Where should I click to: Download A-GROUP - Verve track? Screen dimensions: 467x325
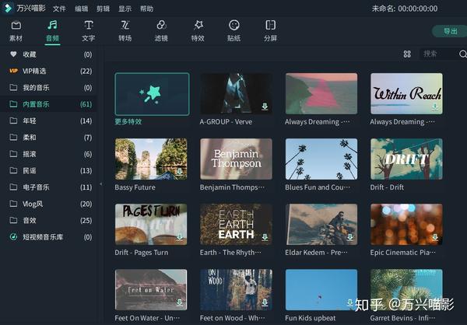point(265,107)
